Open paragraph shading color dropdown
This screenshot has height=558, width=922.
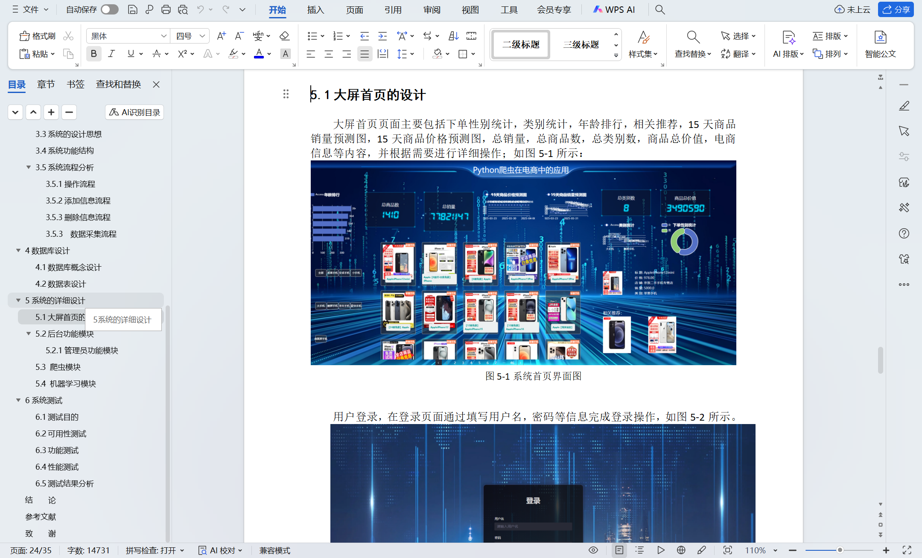pyautogui.click(x=447, y=54)
